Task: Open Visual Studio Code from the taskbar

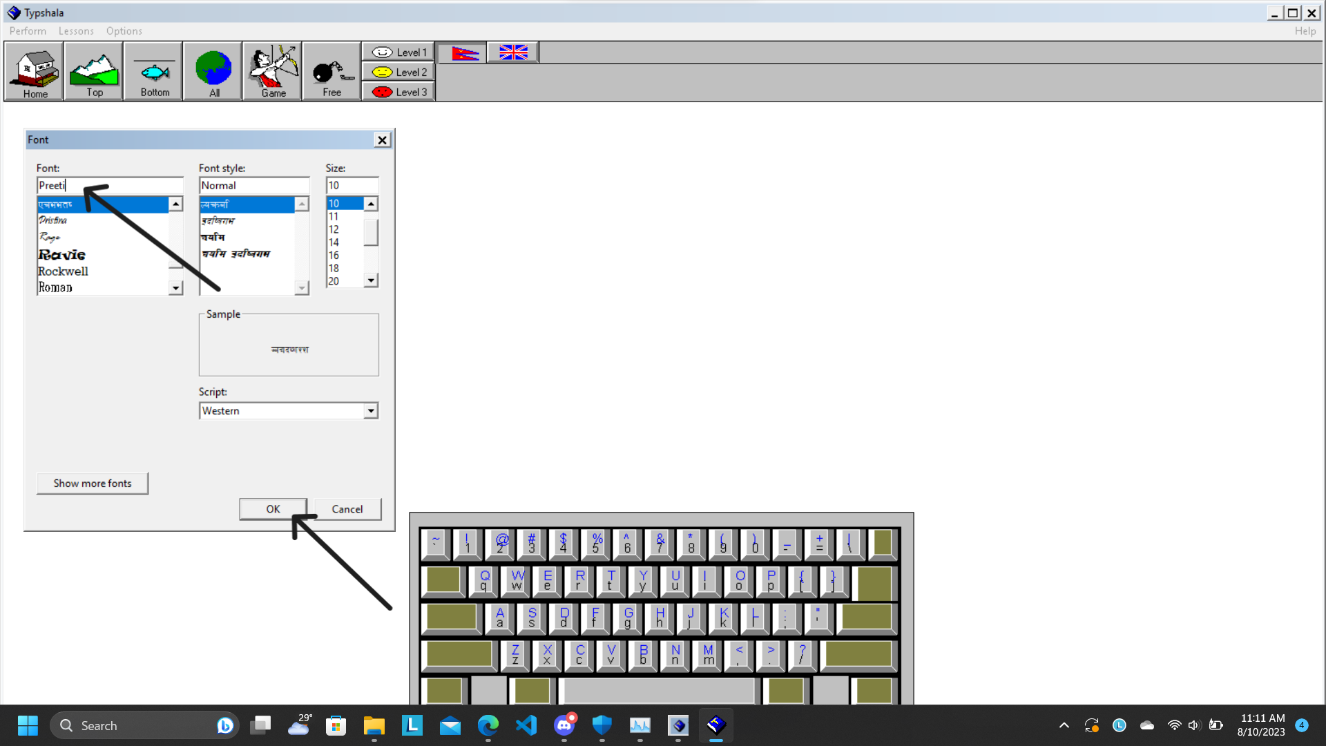Action: (x=526, y=725)
